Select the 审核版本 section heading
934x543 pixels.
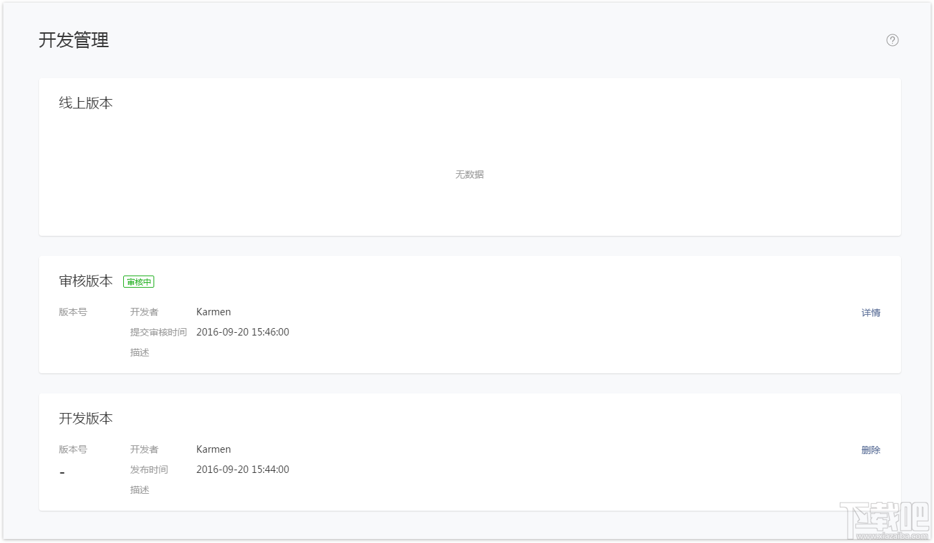pos(86,281)
